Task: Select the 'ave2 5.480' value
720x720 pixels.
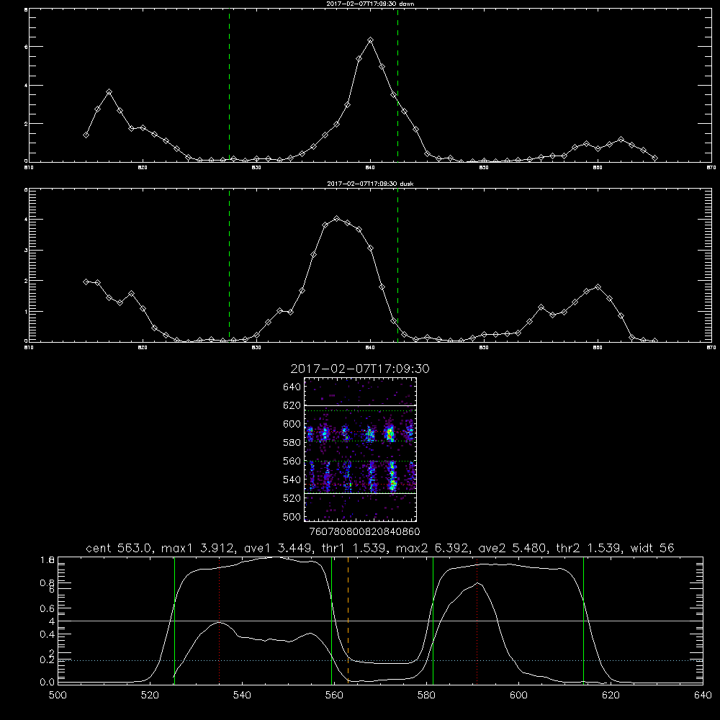Action: click(x=511, y=548)
